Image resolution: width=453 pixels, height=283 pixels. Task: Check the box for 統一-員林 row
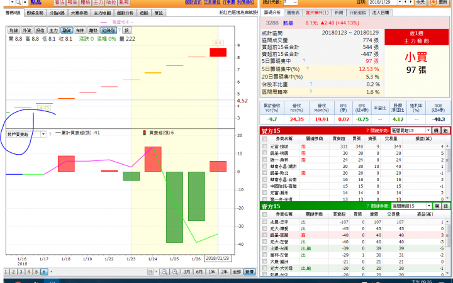click(264, 159)
